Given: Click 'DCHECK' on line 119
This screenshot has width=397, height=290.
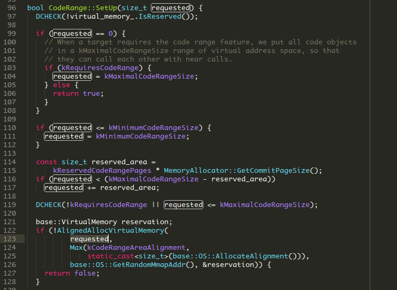Looking at the screenshot, I should click(49, 204).
